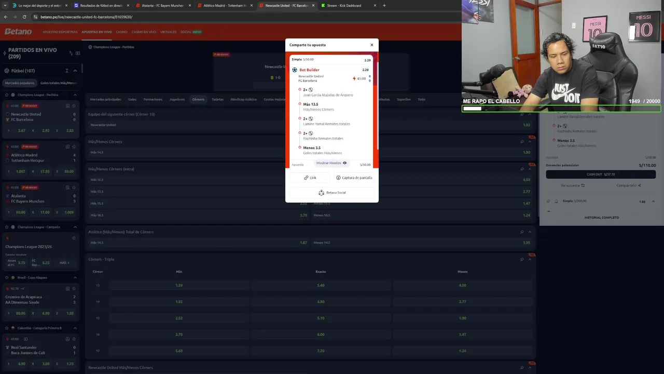This screenshot has width=664, height=374.
Task: Collapse the Córners - Triple market
Action: 530,259
